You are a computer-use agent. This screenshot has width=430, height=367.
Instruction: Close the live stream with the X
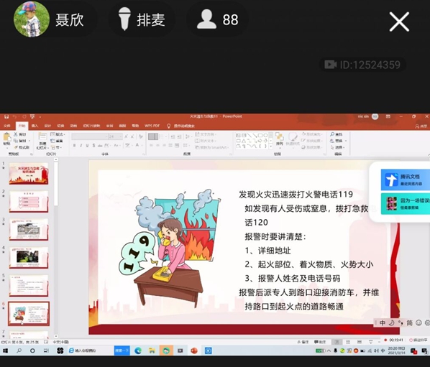(x=399, y=22)
